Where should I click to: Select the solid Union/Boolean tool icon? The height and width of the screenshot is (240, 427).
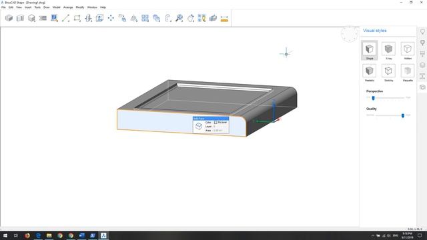pyautogui.click(x=156, y=18)
